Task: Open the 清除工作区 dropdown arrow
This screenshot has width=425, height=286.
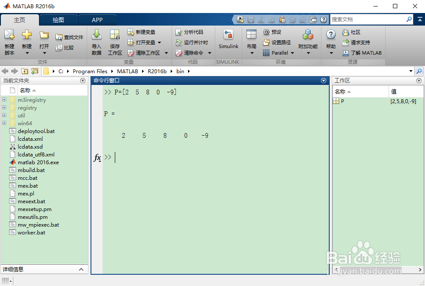Action: [166, 53]
